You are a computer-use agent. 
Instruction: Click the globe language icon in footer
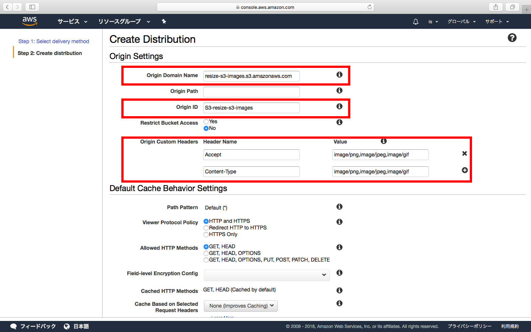(x=67, y=326)
